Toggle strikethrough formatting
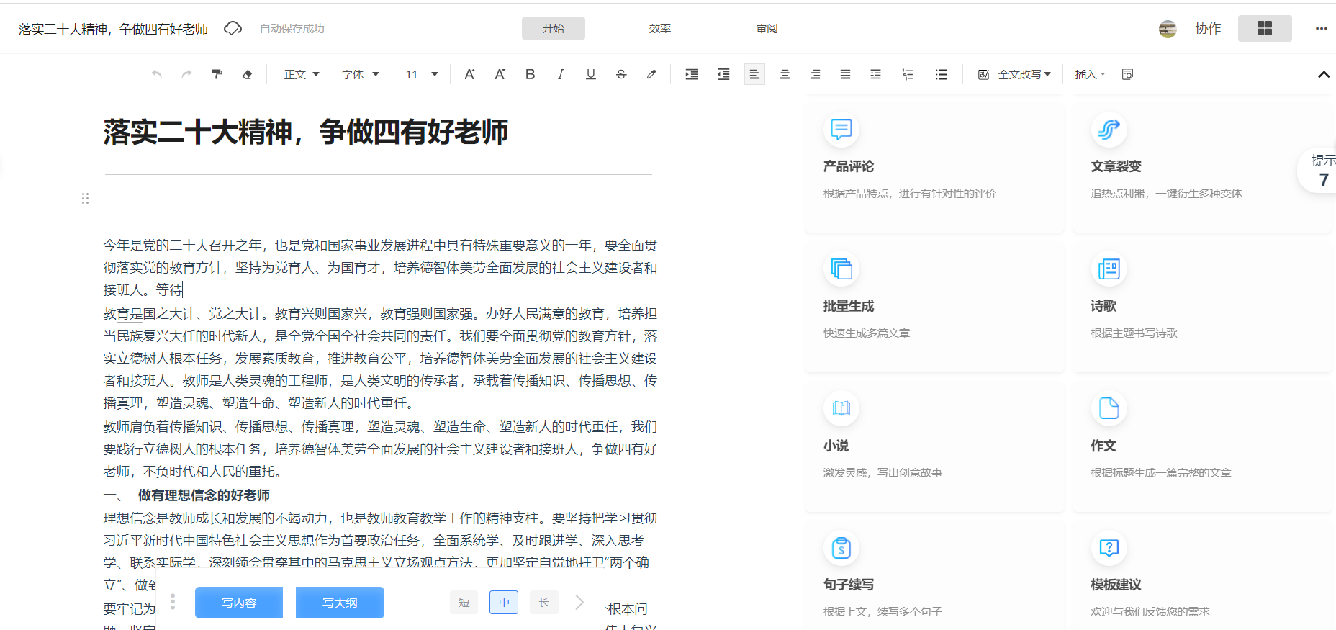The width and height of the screenshot is (1336, 630). click(621, 74)
